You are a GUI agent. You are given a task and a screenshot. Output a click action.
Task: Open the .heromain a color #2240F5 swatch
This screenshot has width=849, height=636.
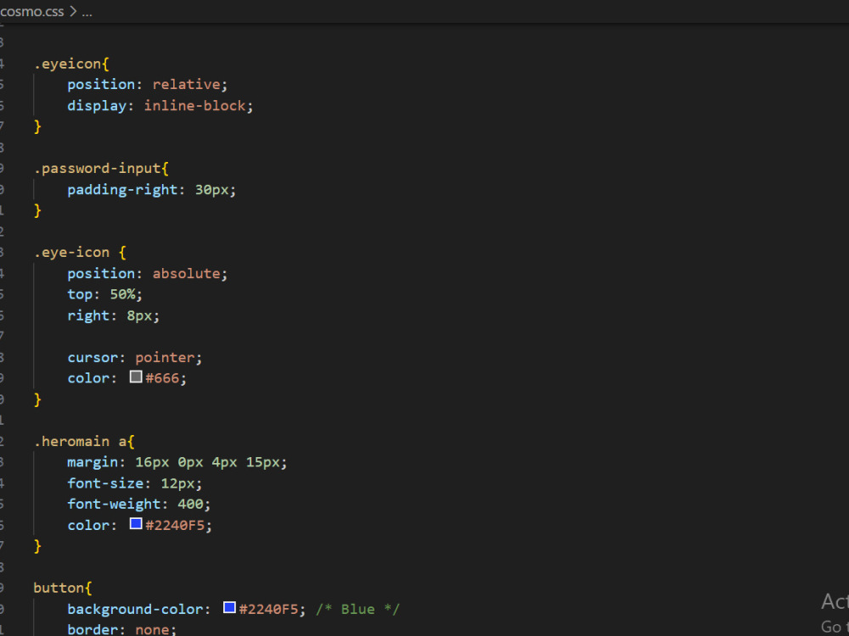point(136,523)
